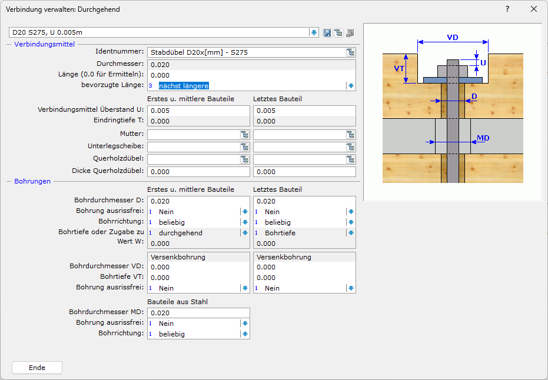This screenshot has height=380, width=548.
Task: Click the Ende button
Action: [37, 368]
